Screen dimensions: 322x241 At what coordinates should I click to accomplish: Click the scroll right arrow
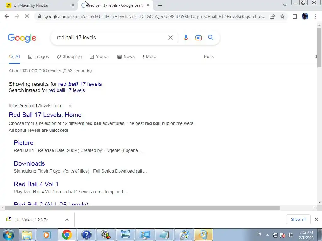coord(314,208)
